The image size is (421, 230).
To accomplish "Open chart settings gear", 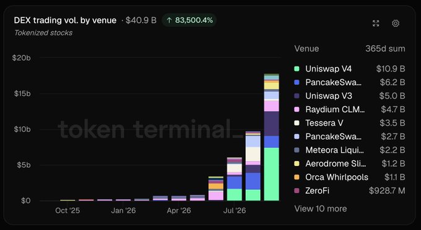I will (395, 23).
